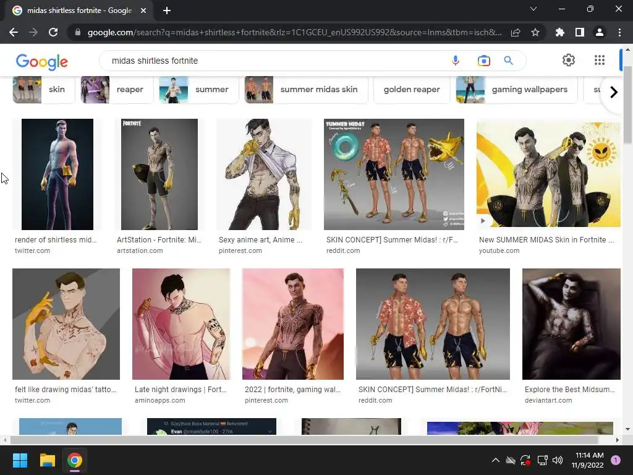Open twitter render of shirtless midas thumbnail
Screen dimensions: 633x475
57,174
